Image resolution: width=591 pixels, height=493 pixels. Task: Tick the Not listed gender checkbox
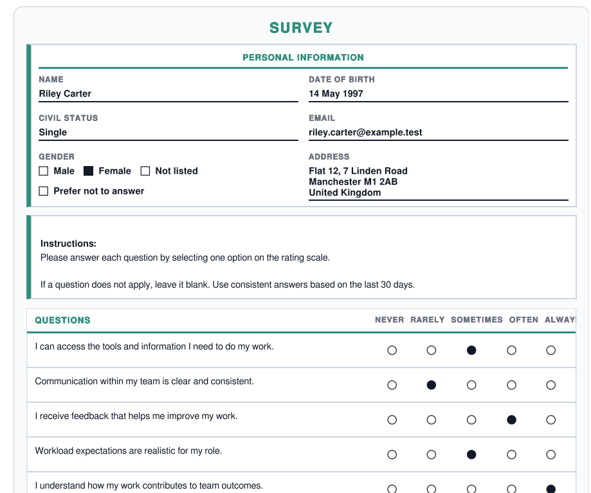tap(145, 171)
